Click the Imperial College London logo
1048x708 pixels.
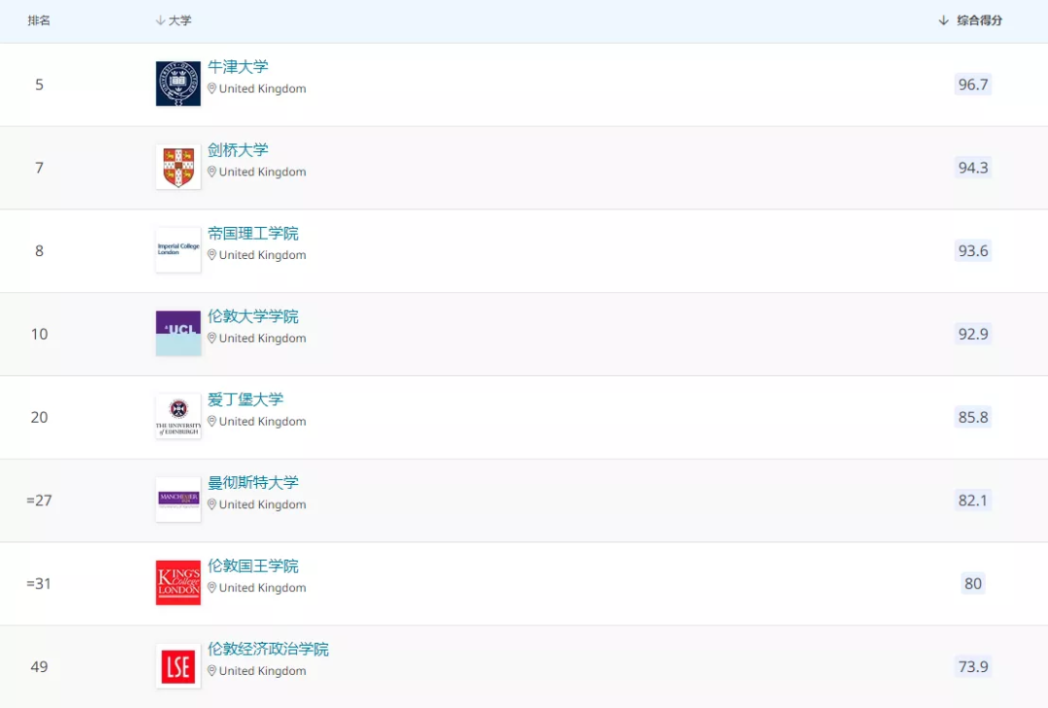coord(179,250)
